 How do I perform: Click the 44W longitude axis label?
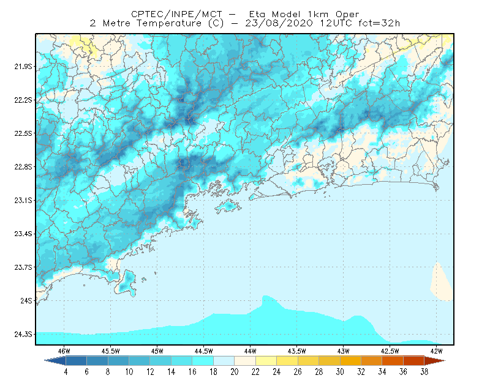(250, 351)
